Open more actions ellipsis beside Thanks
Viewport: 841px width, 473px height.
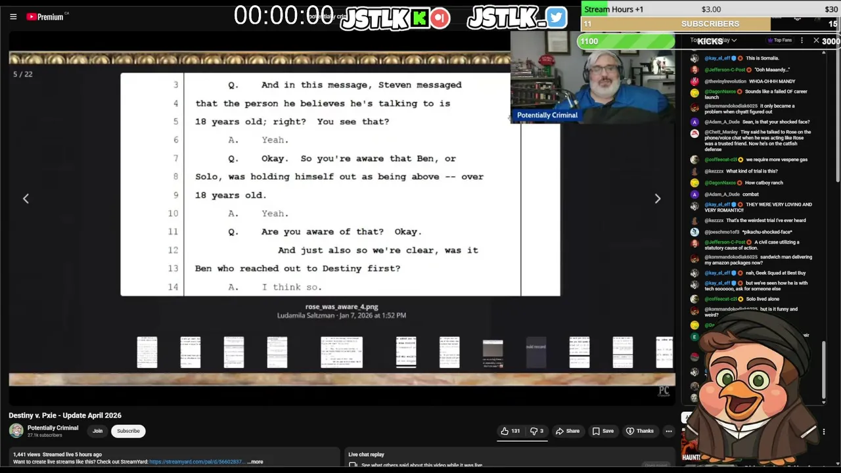(668, 431)
